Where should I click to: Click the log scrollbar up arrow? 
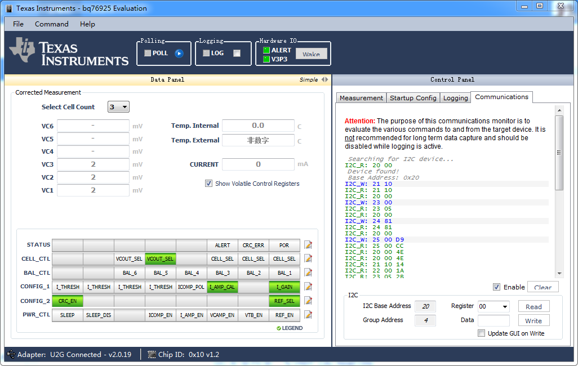coord(559,110)
